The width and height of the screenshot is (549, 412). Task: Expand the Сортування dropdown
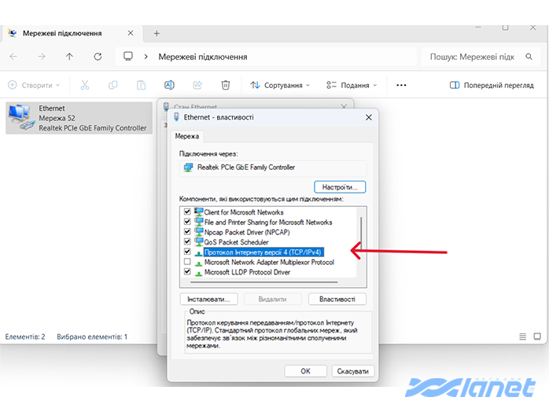[x=279, y=85]
